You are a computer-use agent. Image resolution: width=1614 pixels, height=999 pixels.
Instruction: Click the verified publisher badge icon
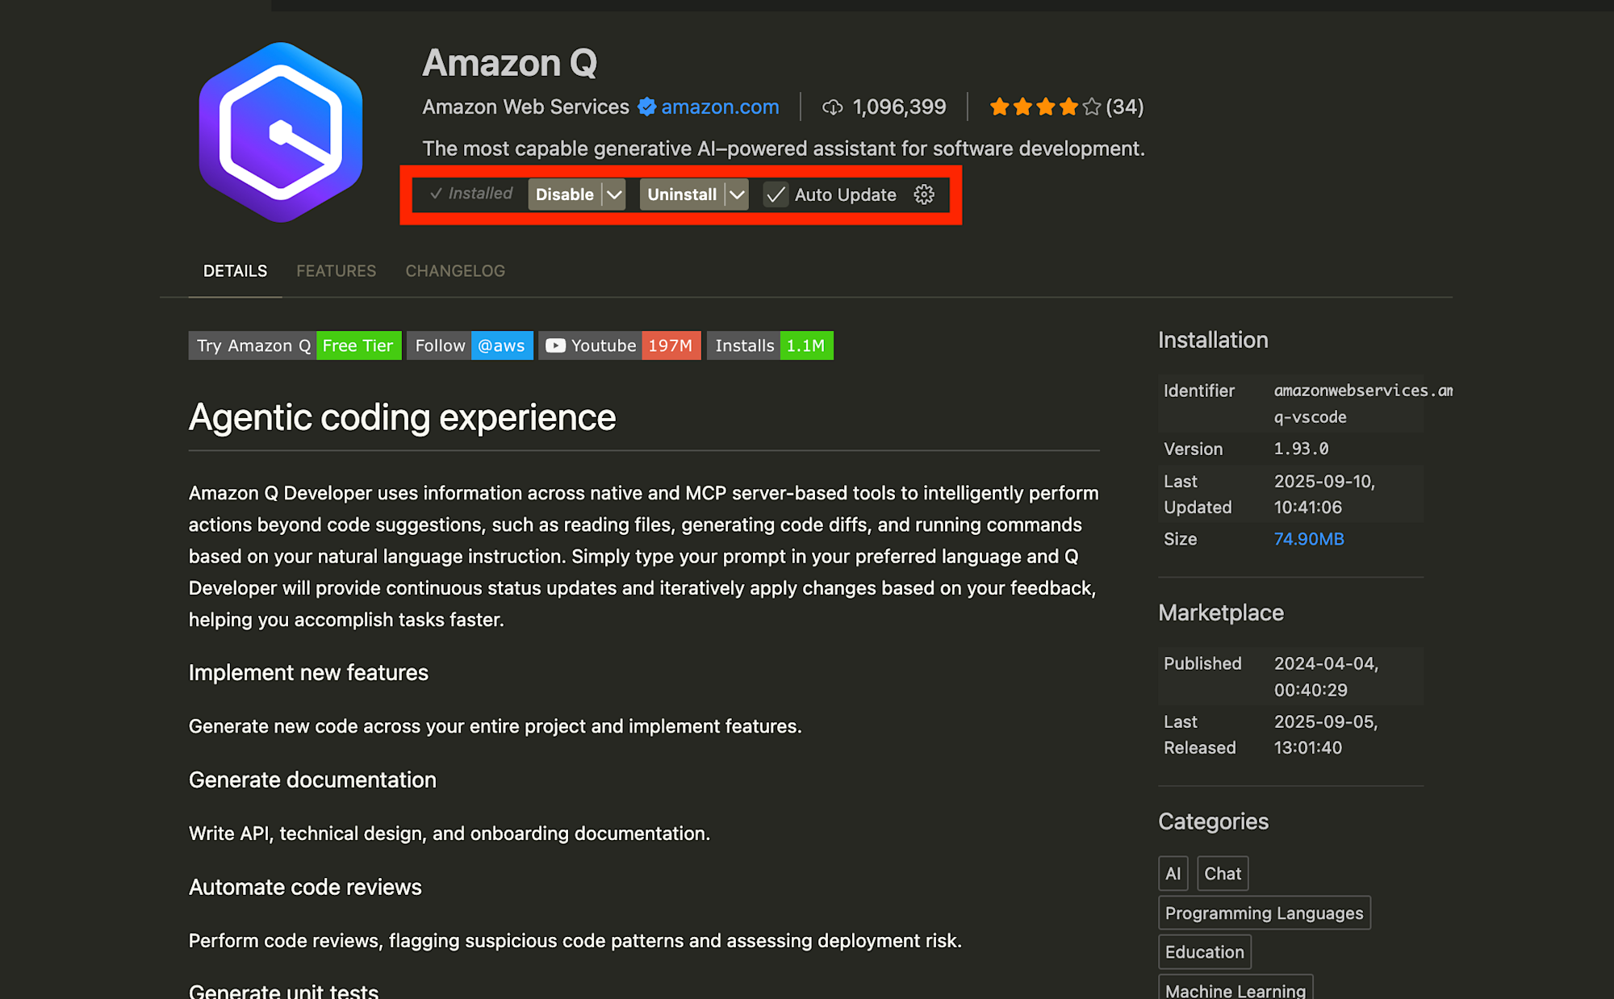(646, 107)
